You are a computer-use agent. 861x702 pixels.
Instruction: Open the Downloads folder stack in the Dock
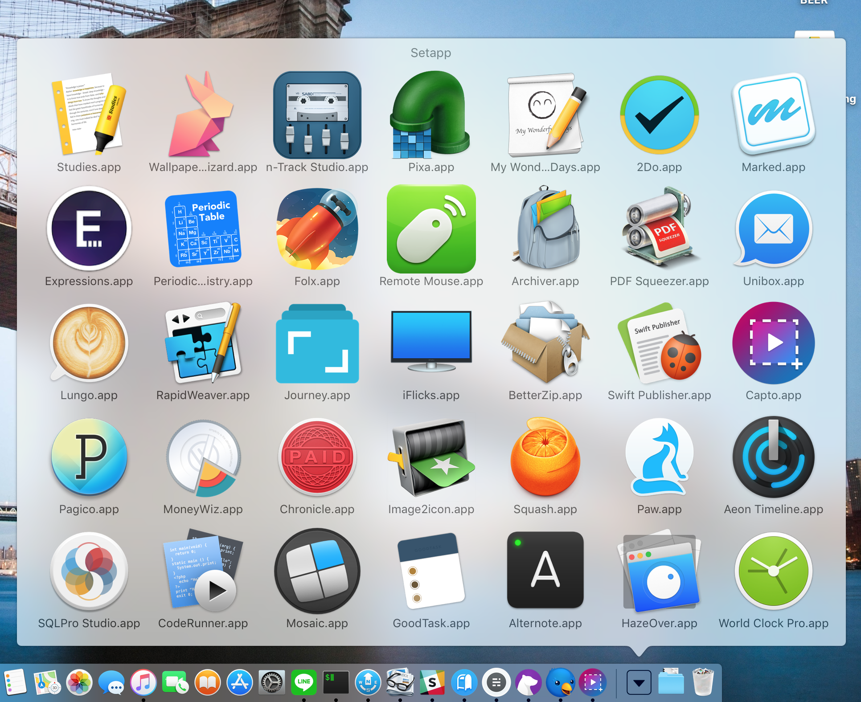click(x=671, y=682)
